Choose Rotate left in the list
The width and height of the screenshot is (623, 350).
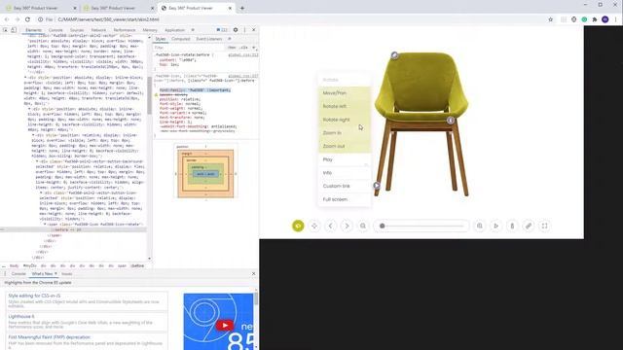pos(345,106)
